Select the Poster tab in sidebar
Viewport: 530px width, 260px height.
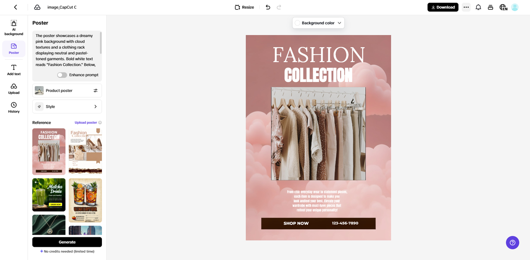[14, 49]
